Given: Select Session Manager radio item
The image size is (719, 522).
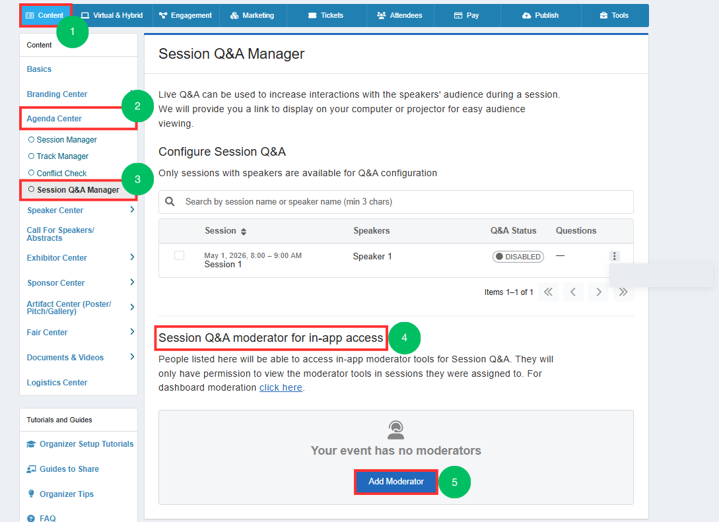Looking at the screenshot, I should 62,140.
